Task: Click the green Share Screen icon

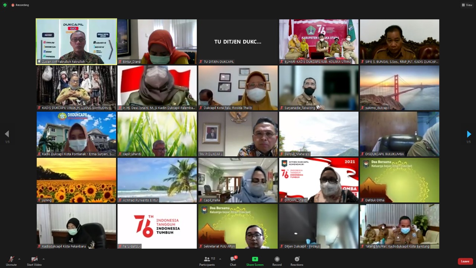Action: (255, 259)
